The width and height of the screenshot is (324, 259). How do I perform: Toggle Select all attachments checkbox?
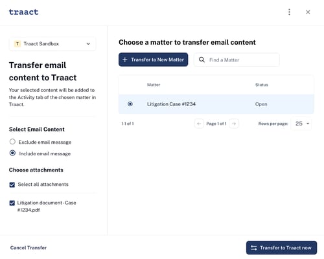[x=12, y=185]
